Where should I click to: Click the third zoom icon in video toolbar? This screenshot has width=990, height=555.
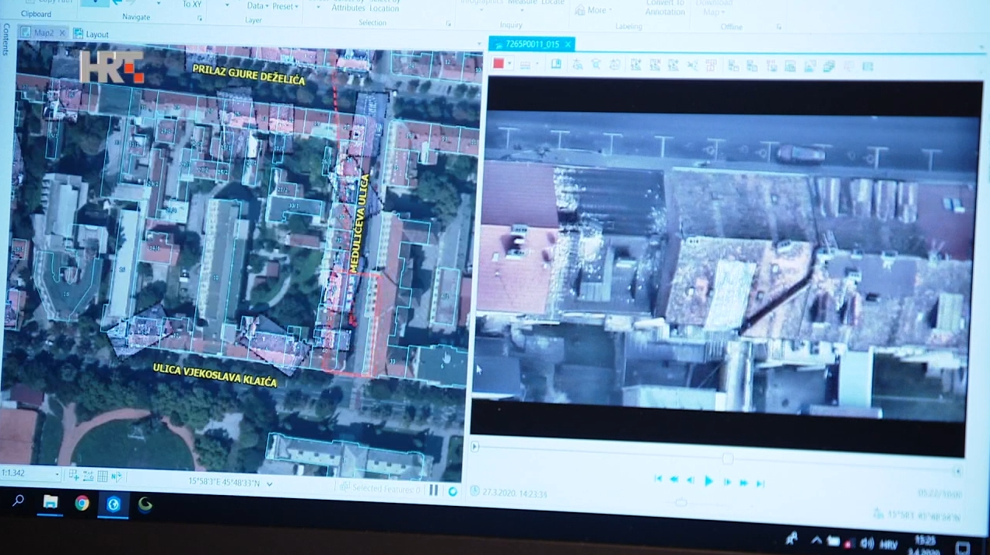[x=614, y=65]
